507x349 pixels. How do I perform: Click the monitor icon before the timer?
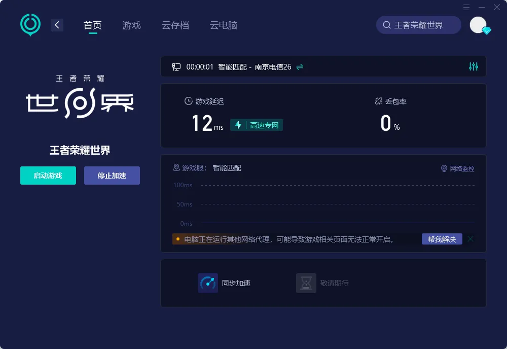tap(176, 66)
